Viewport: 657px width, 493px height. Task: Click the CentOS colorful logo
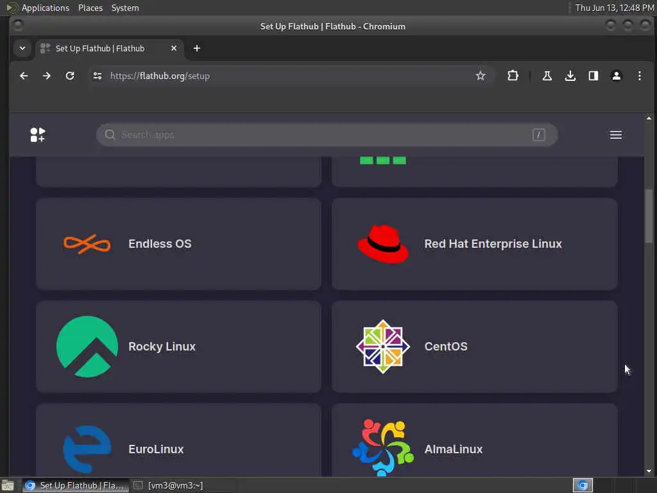click(x=383, y=347)
